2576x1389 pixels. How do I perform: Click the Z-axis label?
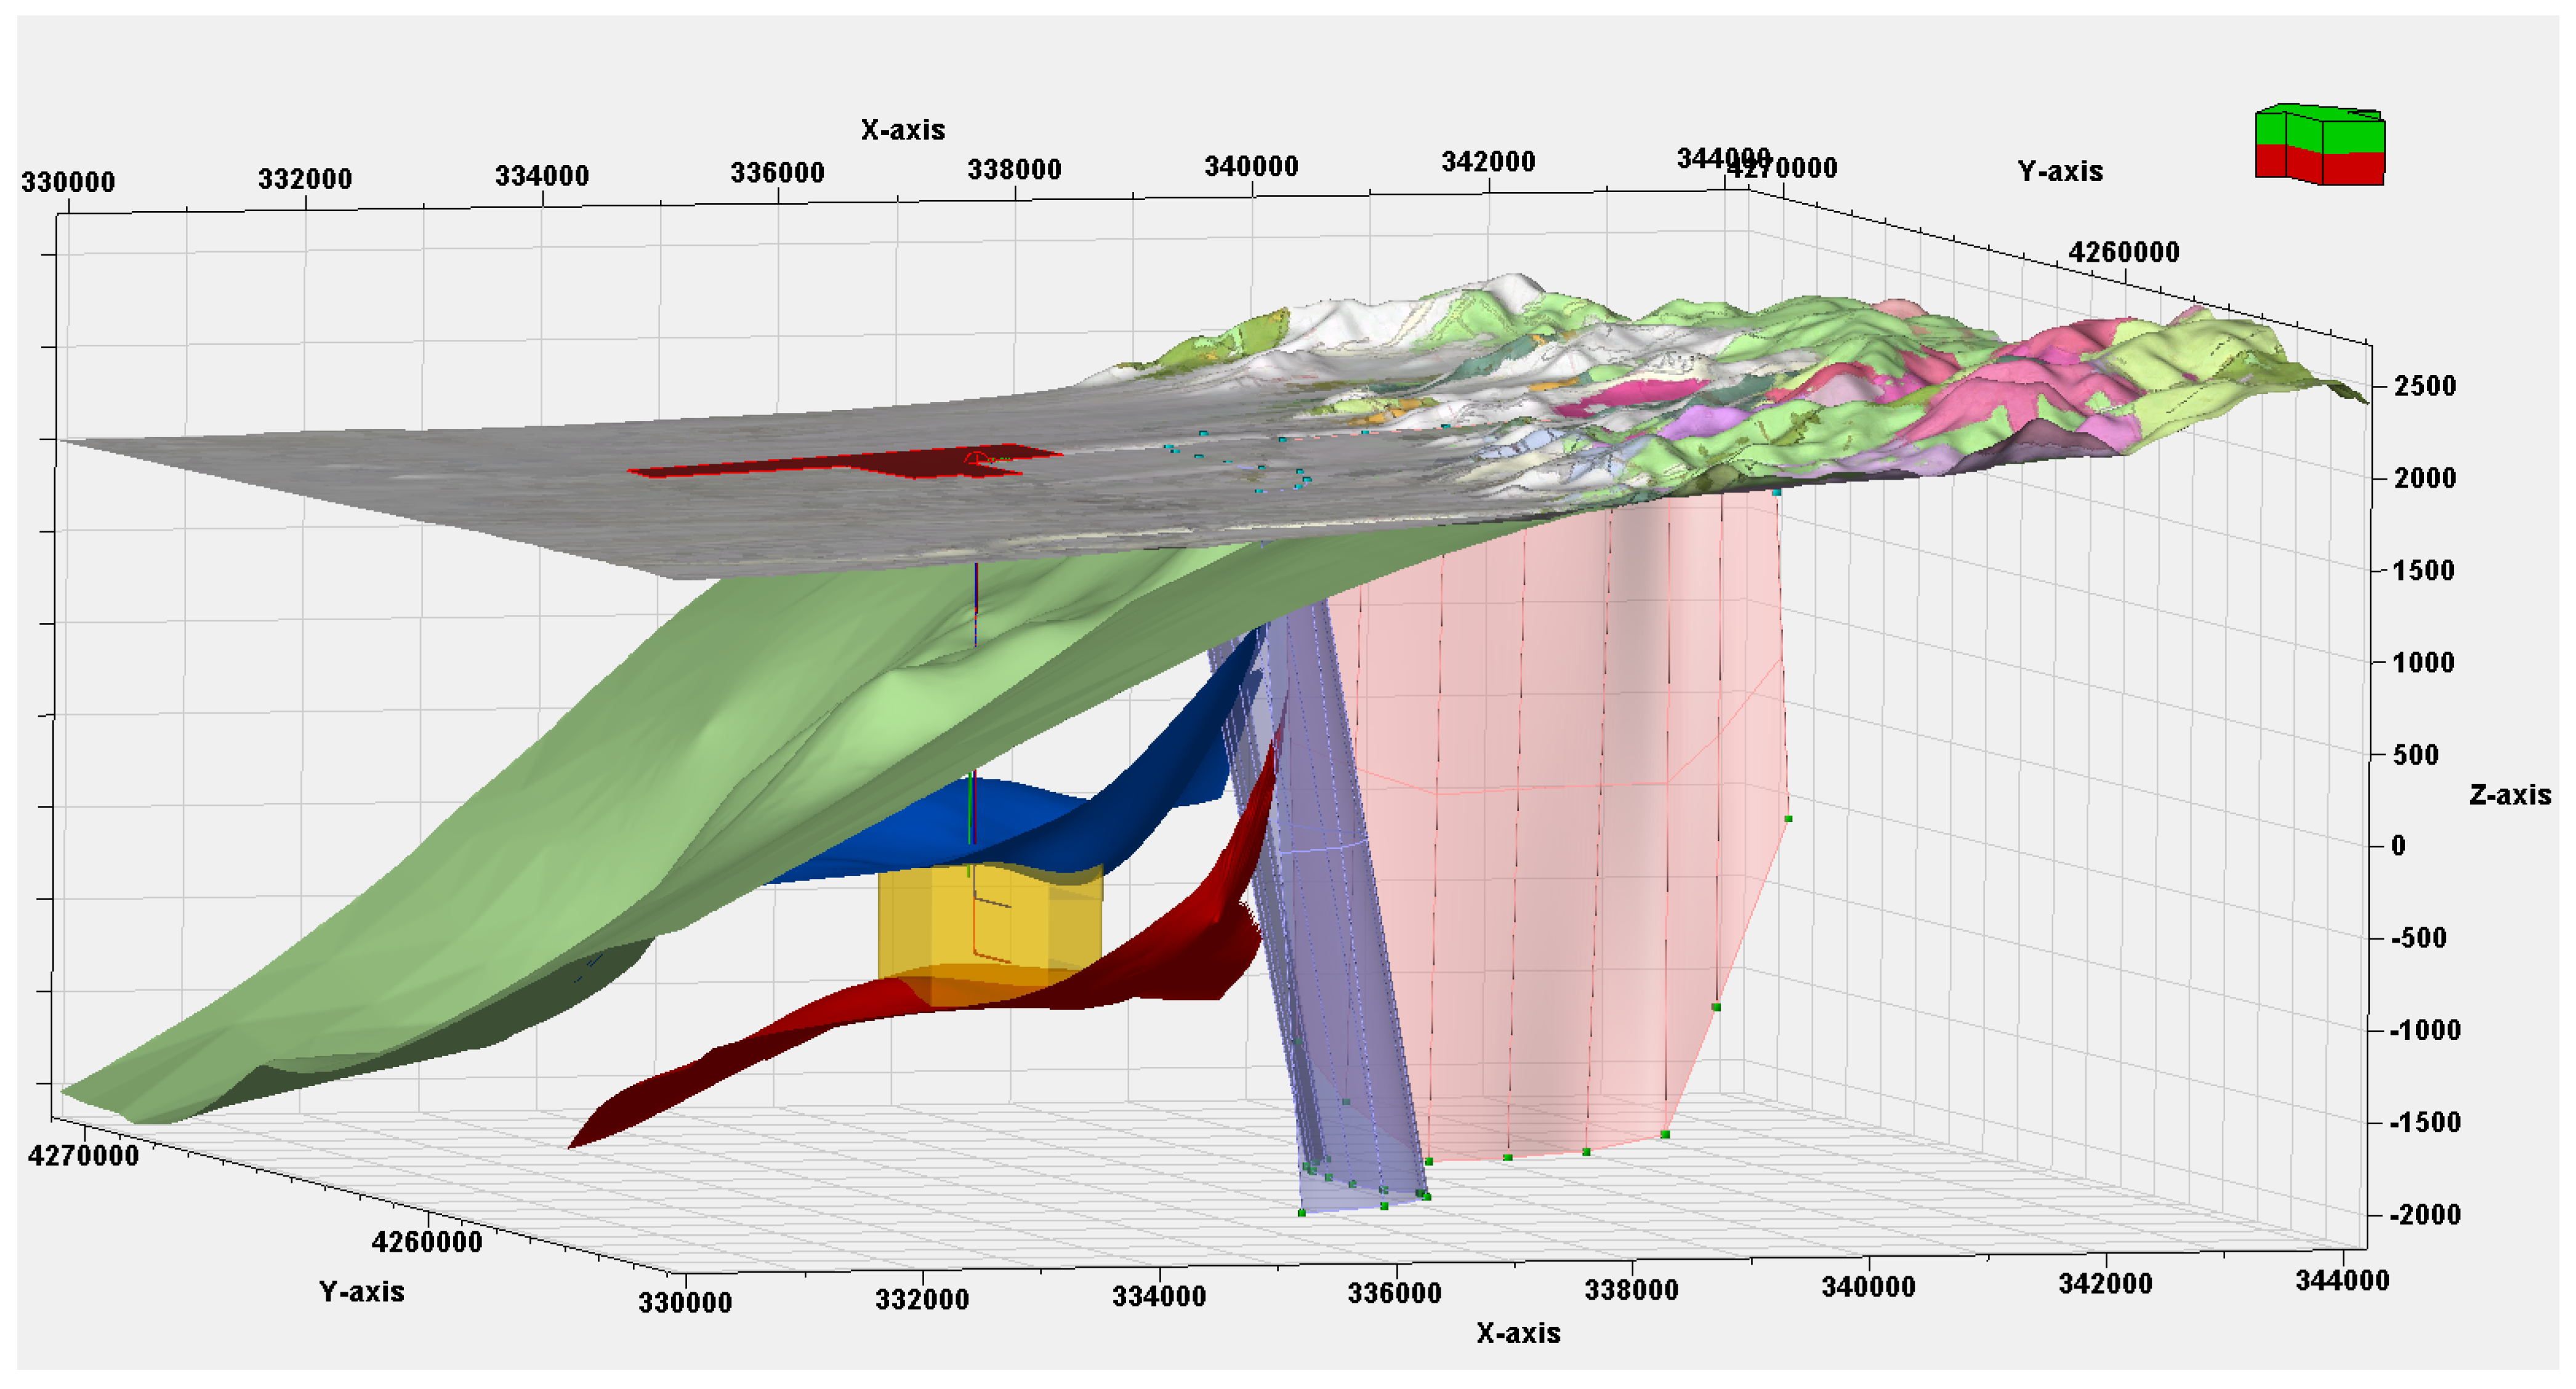pyautogui.click(x=2509, y=795)
